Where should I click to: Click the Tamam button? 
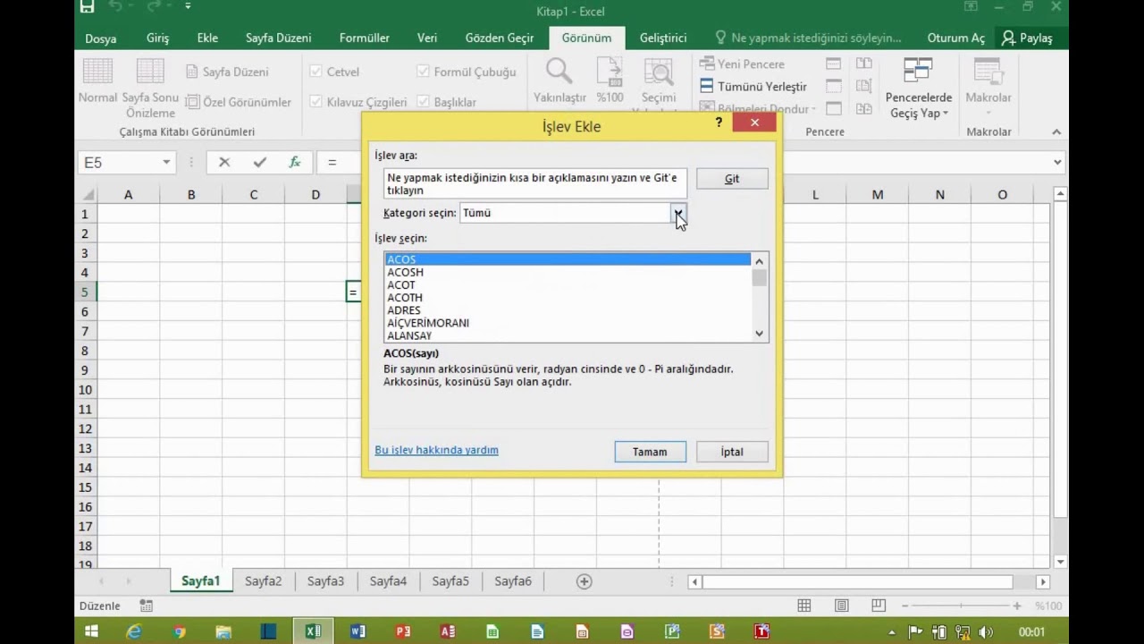[x=650, y=452]
